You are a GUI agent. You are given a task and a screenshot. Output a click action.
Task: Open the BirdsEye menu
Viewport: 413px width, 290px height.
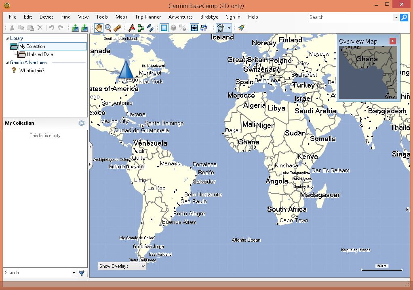coord(209,17)
